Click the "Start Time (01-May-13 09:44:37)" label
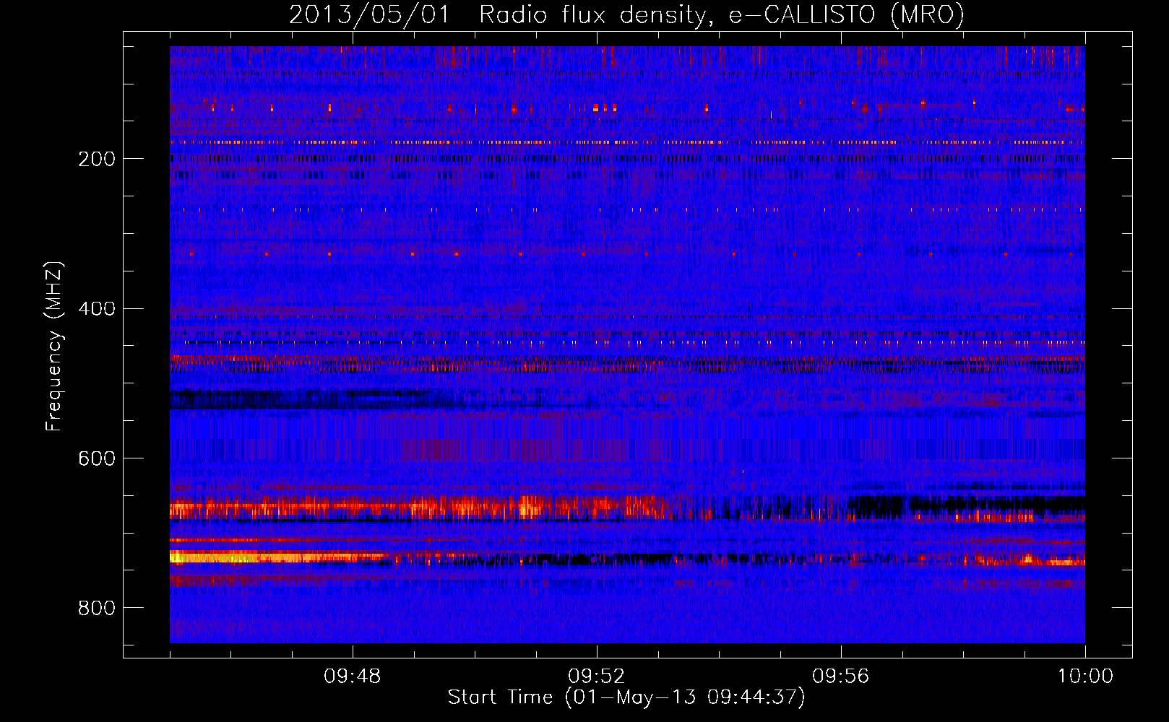This screenshot has height=722, width=1169. [x=626, y=697]
